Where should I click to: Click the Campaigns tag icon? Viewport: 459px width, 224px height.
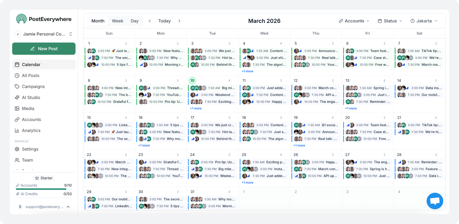tap(17, 86)
